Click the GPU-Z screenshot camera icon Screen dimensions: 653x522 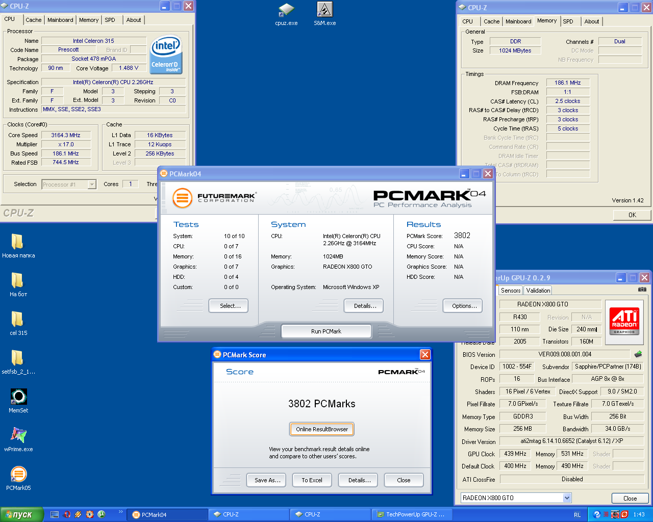tap(642, 290)
